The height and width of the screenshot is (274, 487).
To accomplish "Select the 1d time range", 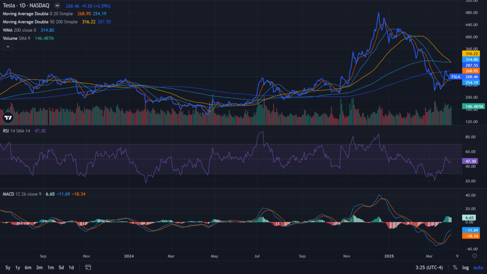I will click(x=71, y=267).
